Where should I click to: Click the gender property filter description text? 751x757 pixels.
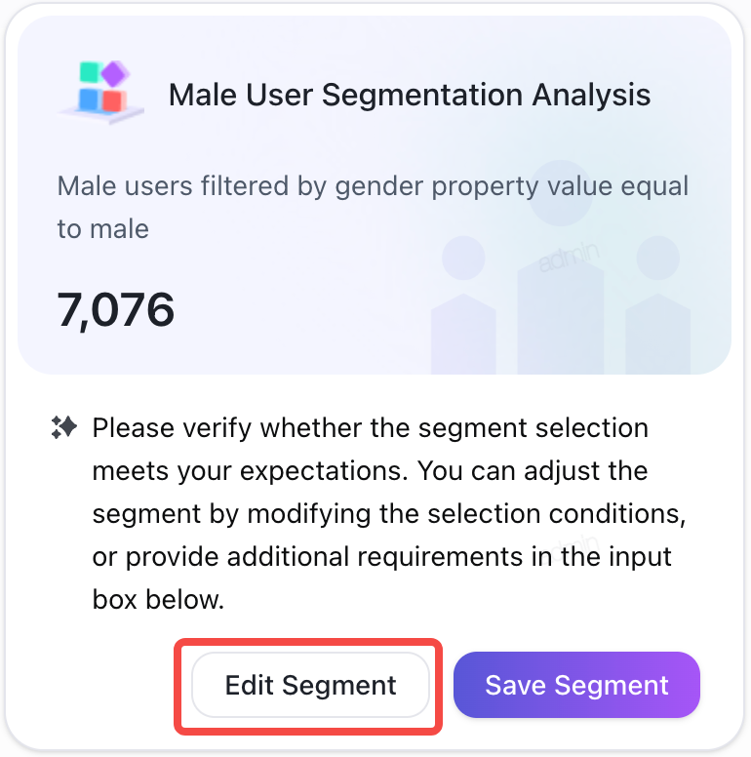373,207
